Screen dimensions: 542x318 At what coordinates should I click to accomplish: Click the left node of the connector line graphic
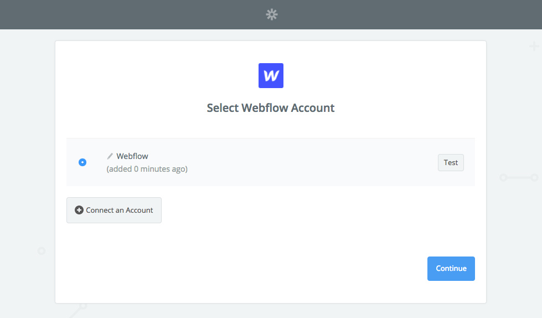504,177
